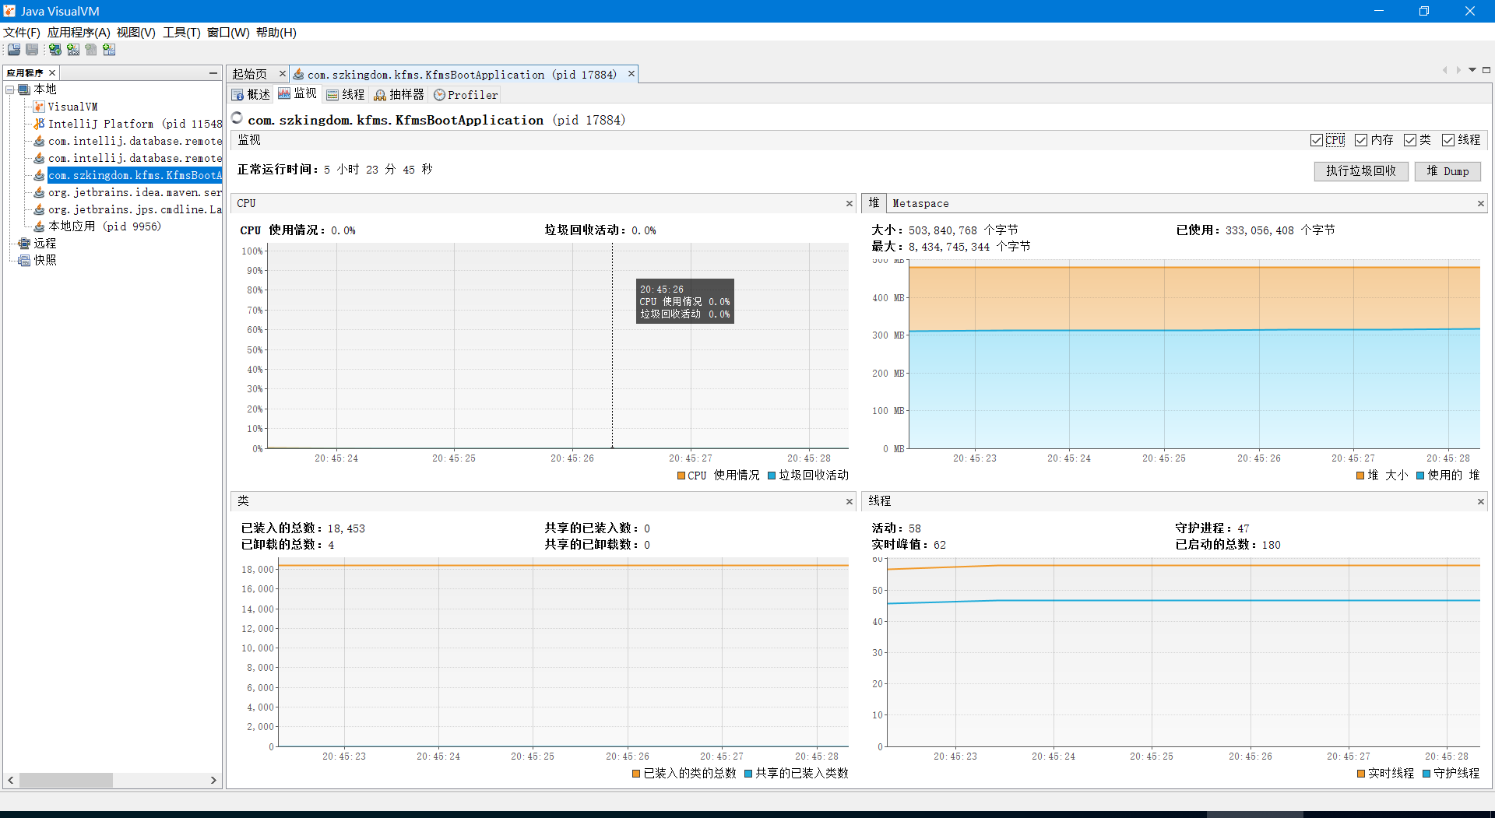Close the 应用程序 side panel
This screenshot has height=818, width=1495.
pyautogui.click(x=52, y=73)
